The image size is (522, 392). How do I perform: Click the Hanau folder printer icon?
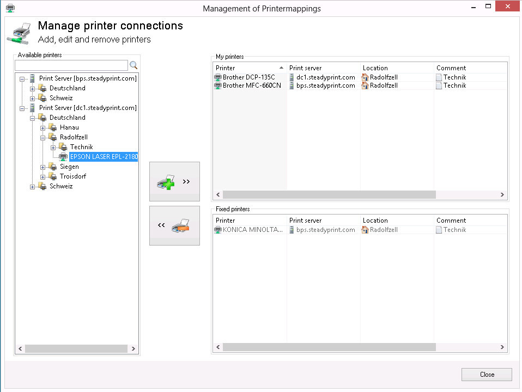pyautogui.click(x=52, y=127)
